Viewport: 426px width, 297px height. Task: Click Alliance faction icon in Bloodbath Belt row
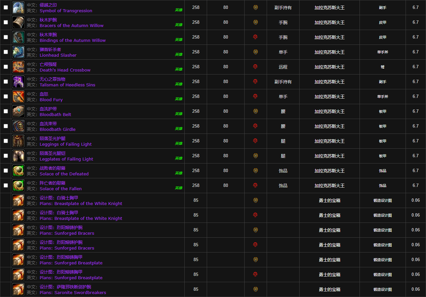point(255,111)
